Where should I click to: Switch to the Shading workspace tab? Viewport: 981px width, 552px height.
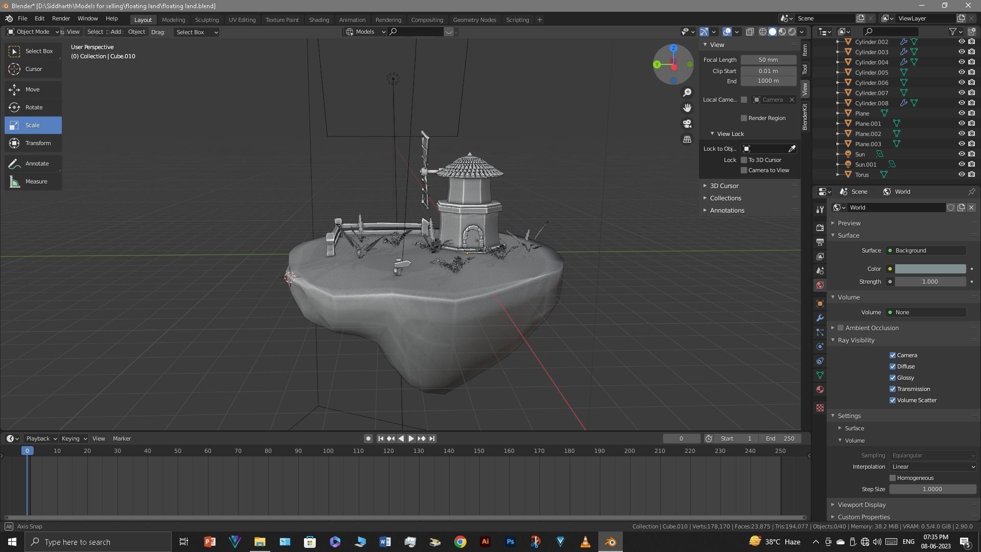(x=319, y=20)
